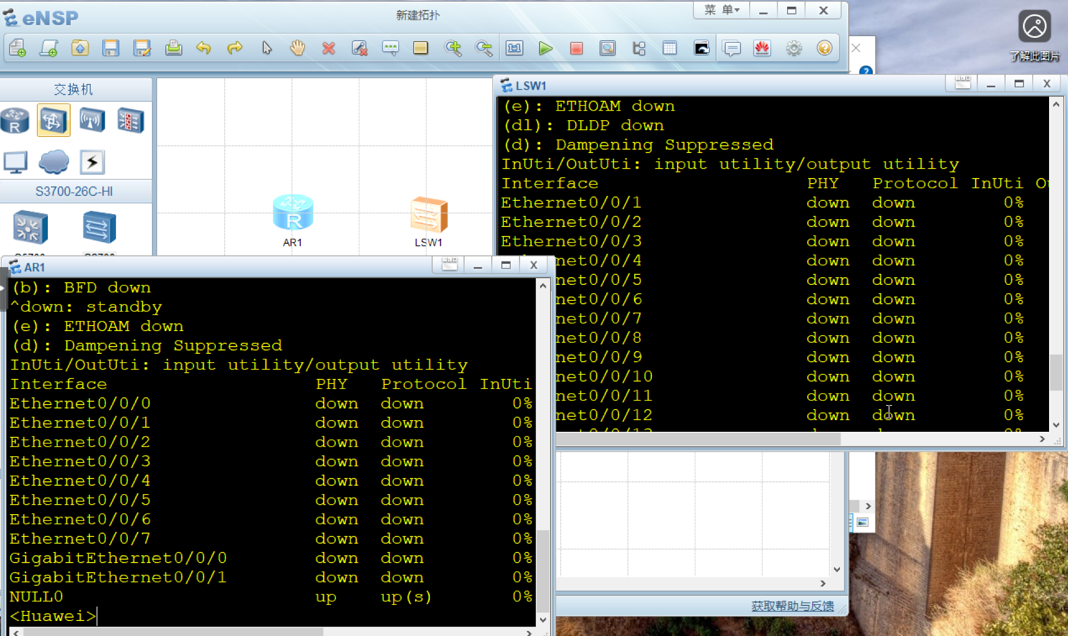Click the Zoom In magnifier icon
This screenshot has width=1068, height=636.
[x=453, y=48]
